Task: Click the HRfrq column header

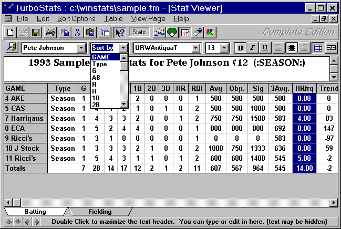Action: point(304,88)
